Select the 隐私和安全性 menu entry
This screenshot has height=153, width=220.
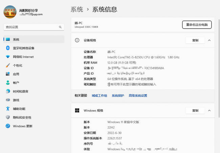coord(34,117)
